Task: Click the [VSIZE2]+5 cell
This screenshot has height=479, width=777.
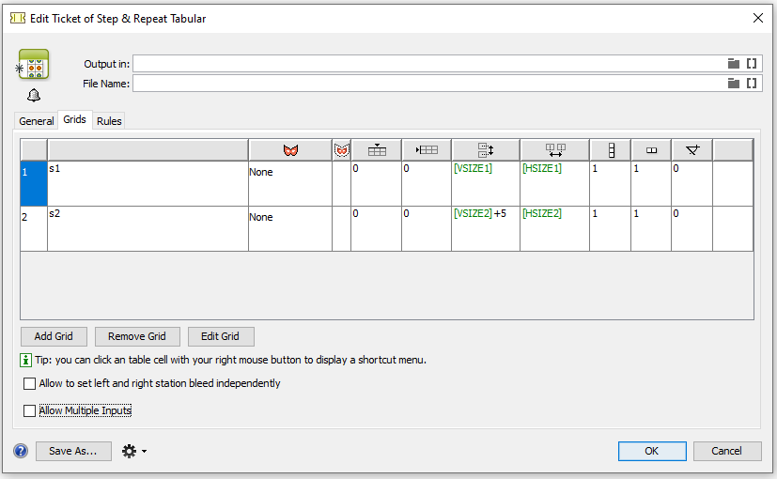Action: [x=486, y=228]
